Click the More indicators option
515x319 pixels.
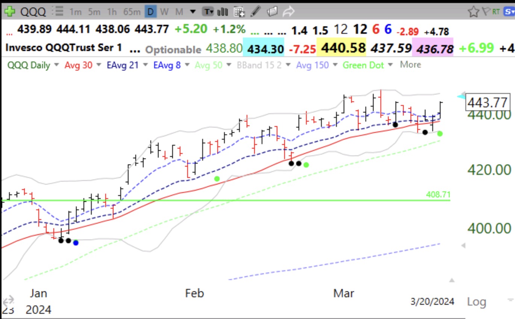(410, 65)
